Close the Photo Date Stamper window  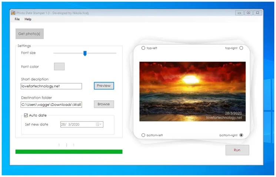click(x=257, y=13)
